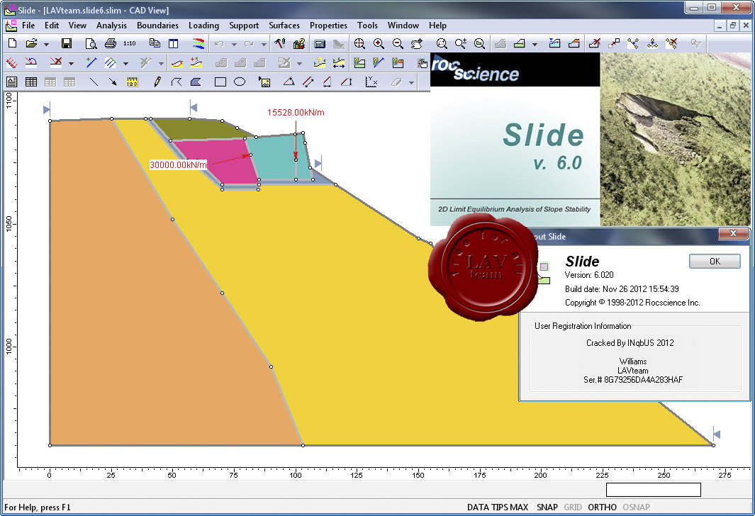Expand the Add External Boundary dropdown arrow

click(x=535, y=44)
